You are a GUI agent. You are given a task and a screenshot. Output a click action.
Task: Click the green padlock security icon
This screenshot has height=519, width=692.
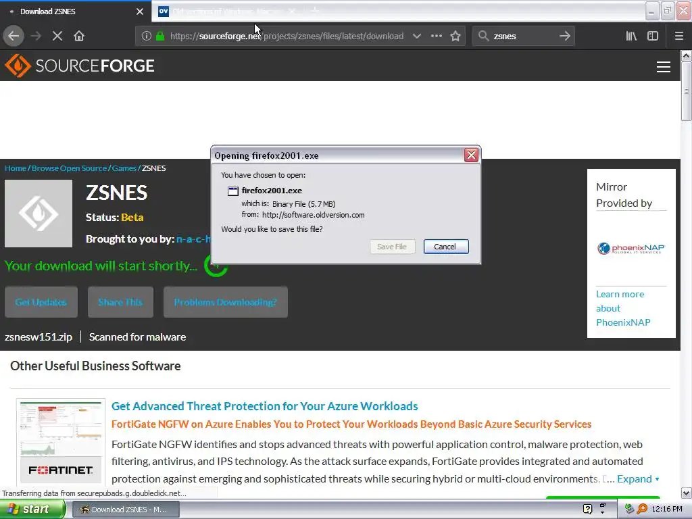[160, 36]
